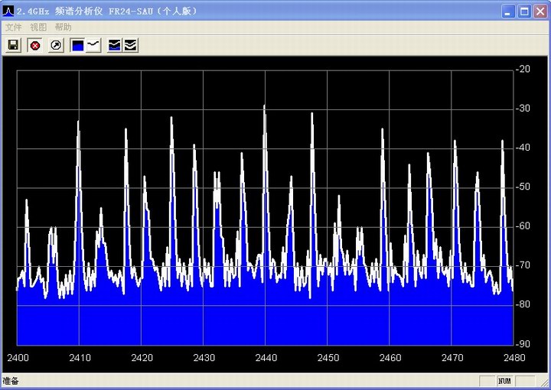Image resolution: width=551 pixels, height=390 pixels.
Task: Click the NUM indicator in status bar
Action: [x=504, y=381]
